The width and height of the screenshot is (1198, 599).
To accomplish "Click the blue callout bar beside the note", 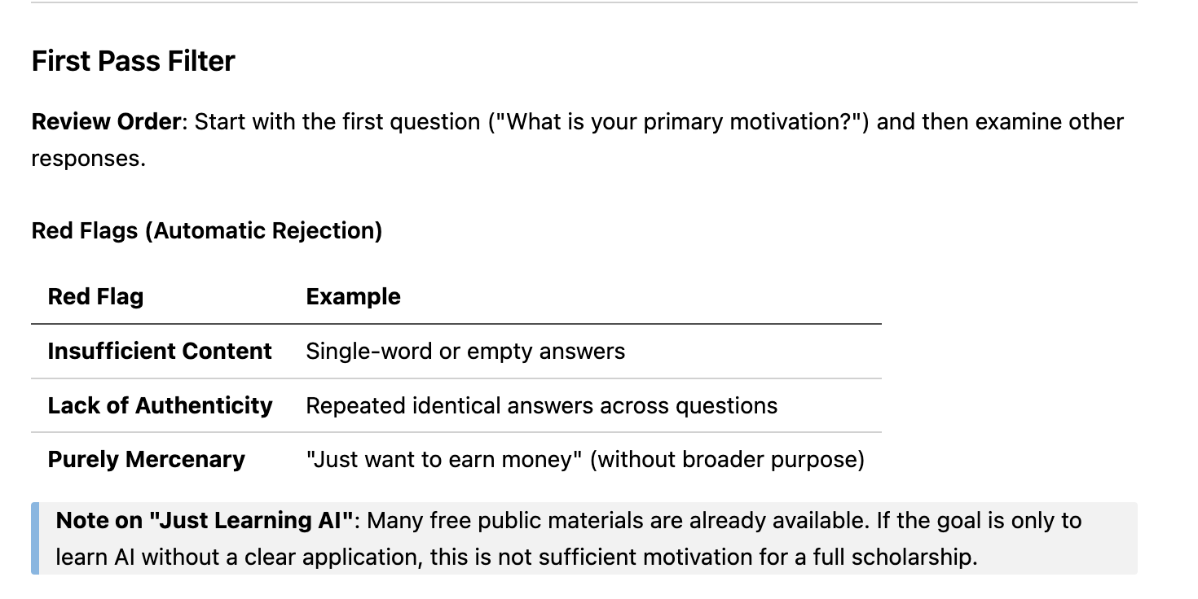I will 35,539.
